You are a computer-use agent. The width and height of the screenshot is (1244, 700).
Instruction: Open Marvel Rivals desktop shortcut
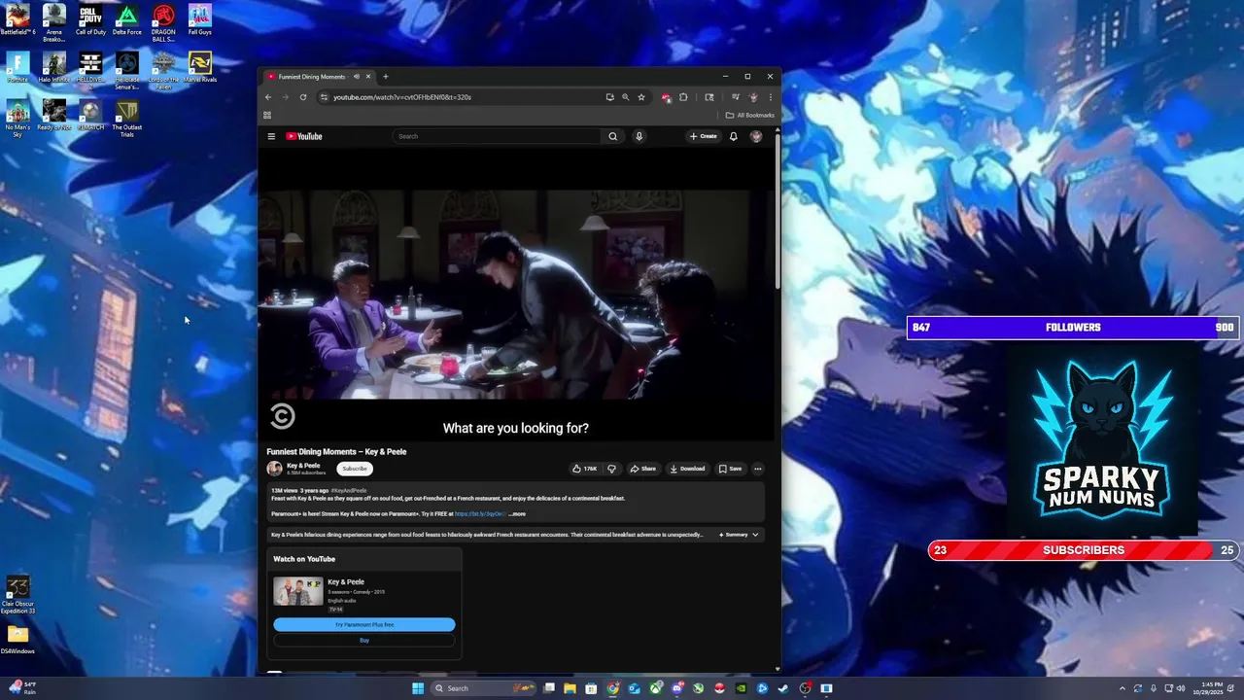point(199,67)
